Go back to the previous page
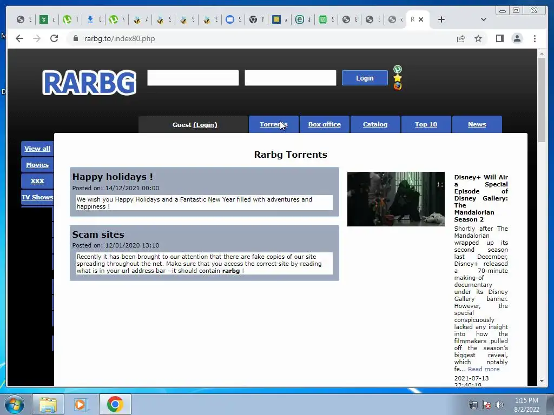 pyautogui.click(x=19, y=38)
